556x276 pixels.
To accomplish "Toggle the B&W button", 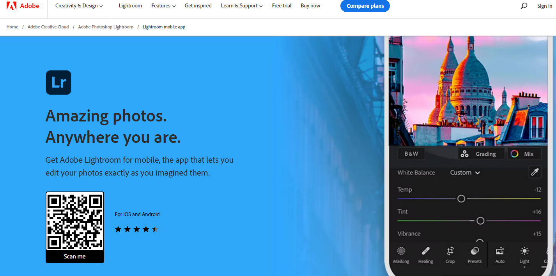I will 411,154.
